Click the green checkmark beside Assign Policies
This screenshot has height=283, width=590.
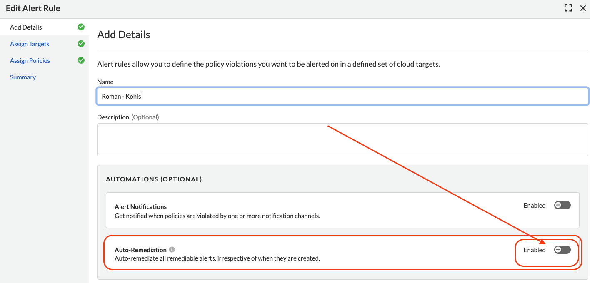[81, 60]
